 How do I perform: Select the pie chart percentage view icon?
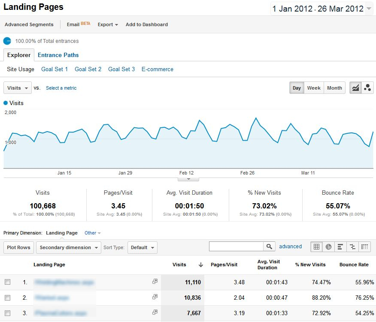click(328, 247)
